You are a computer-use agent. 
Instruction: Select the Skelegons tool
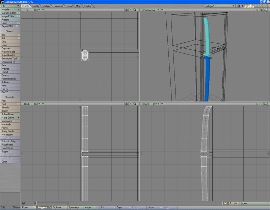click(10, 121)
